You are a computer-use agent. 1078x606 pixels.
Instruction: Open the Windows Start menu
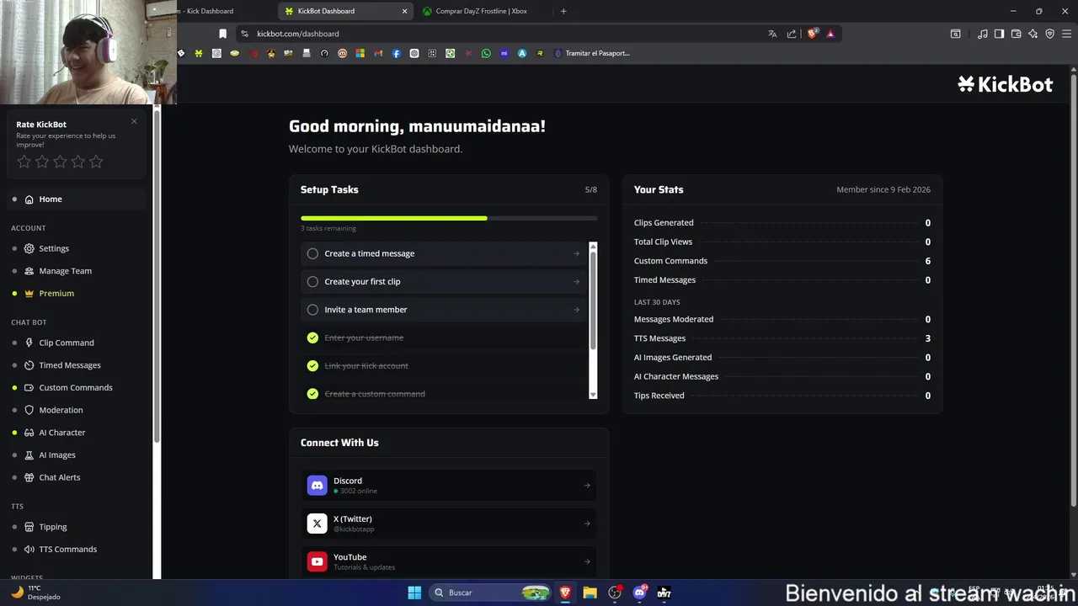click(414, 593)
